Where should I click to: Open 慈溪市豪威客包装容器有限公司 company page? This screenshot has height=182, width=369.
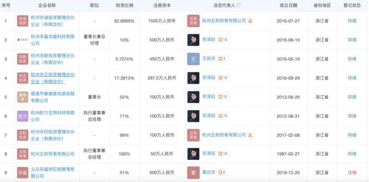click(53, 97)
